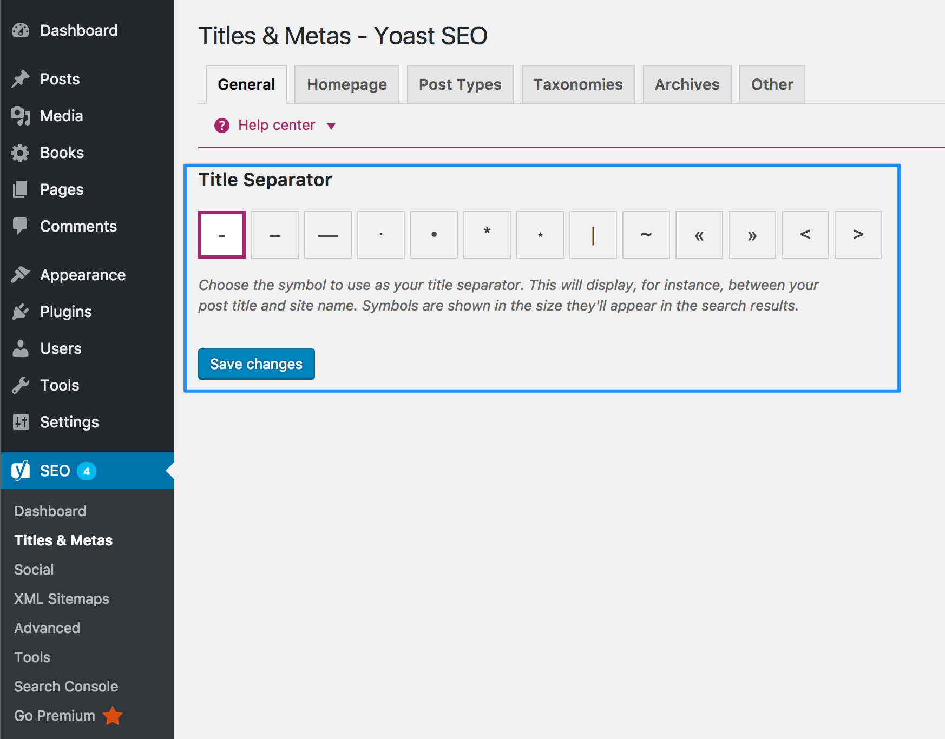Click the Dashboard gauge icon in sidebar

pos(21,30)
